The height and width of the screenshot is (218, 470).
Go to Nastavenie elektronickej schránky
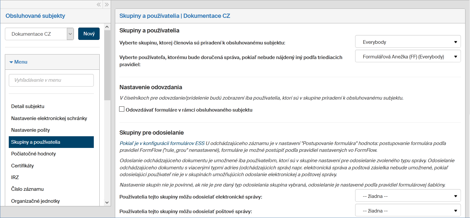pyautogui.click(x=49, y=118)
